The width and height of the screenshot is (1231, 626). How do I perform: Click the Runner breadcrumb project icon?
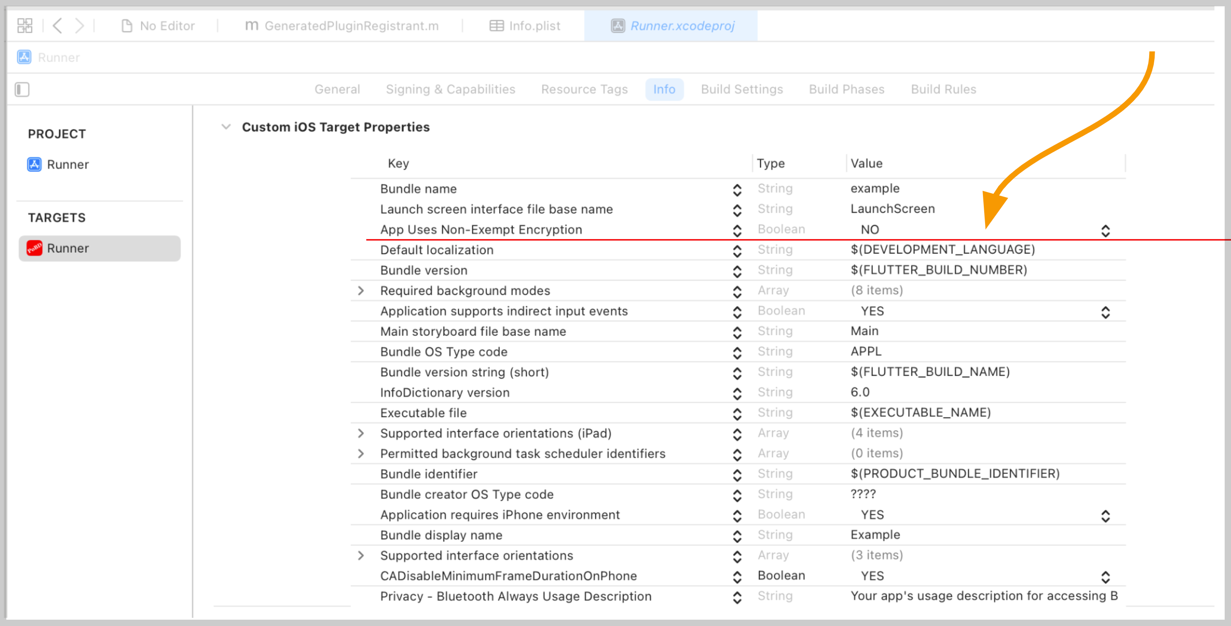[x=24, y=57]
